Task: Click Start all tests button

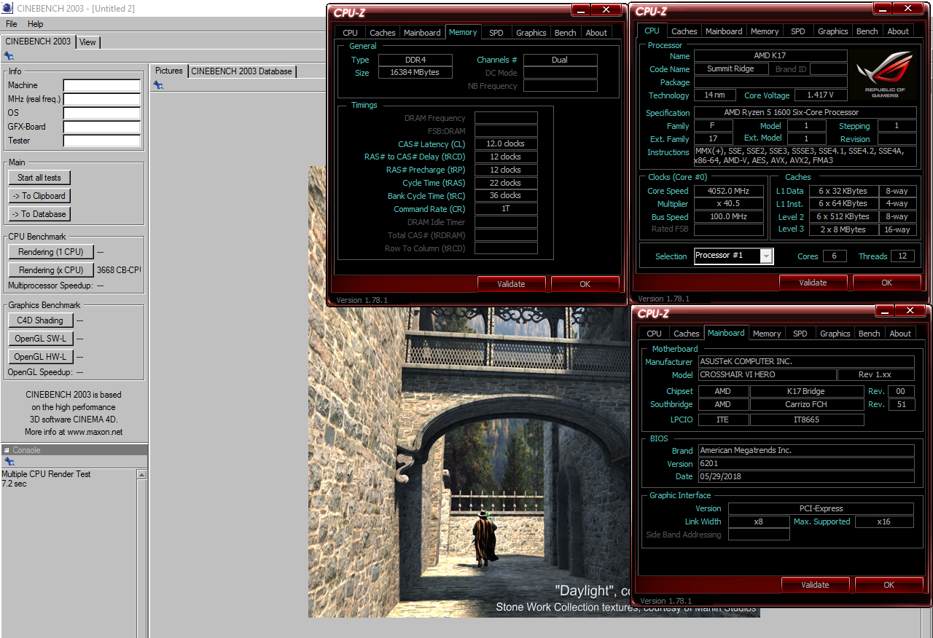Action: [x=39, y=178]
